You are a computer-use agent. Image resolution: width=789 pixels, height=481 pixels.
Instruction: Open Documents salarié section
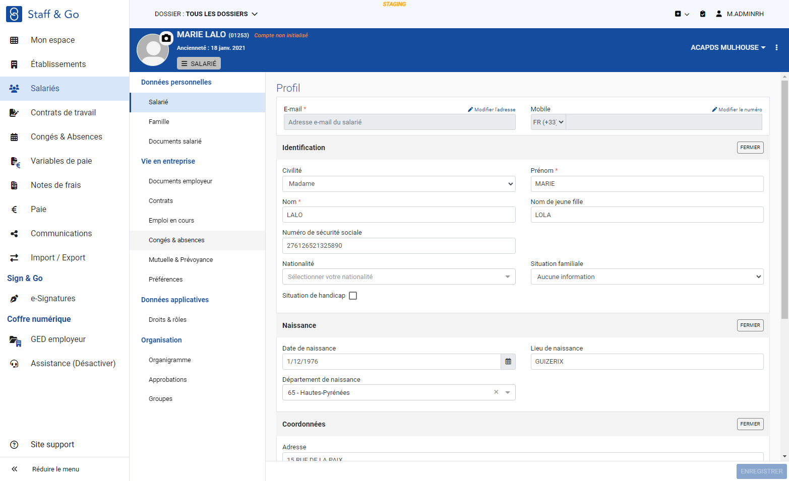coord(198,142)
